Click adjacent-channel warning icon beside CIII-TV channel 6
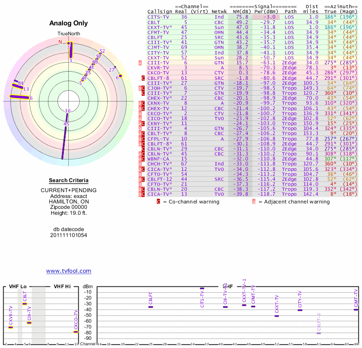Image resolution: width=362 pixels, height=348 pixels. 140,63
